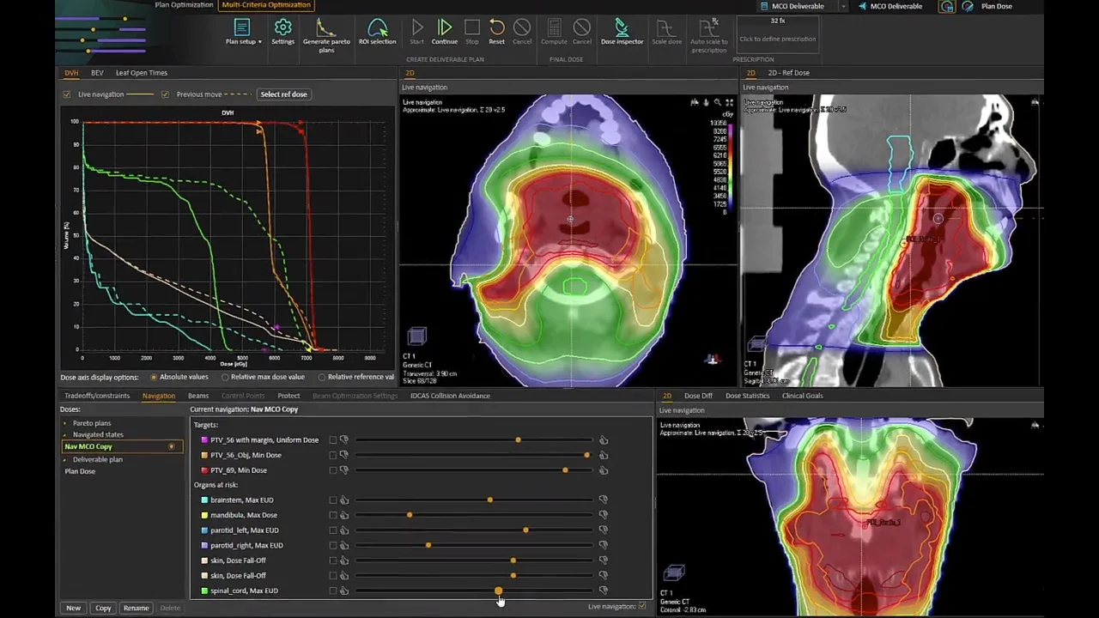1099x618 pixels.
Task: Click the Scale dose icon
Action: (666, 28)
